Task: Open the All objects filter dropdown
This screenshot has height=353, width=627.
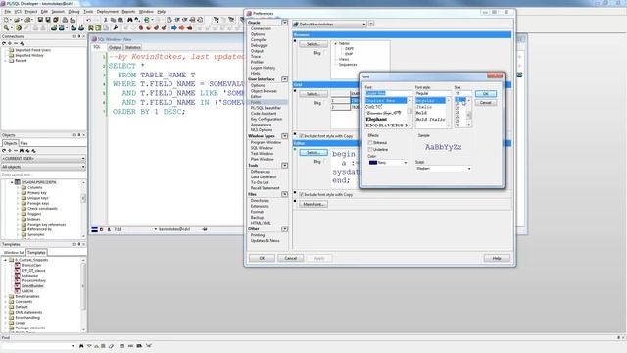Action: coord(43,167)
